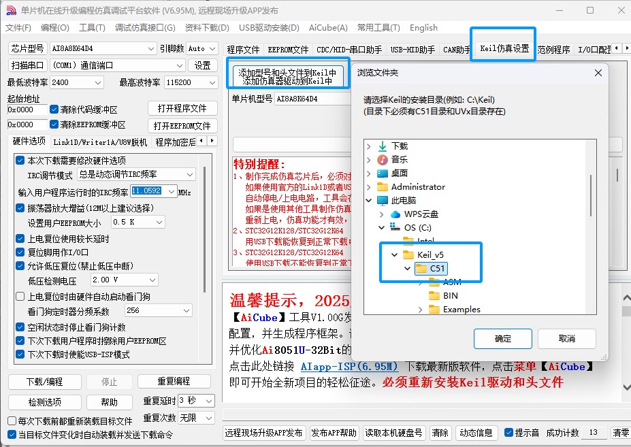Click the This PC computer icon
The height and width of the screenshot is (447, 631).
tap(383, 200)
